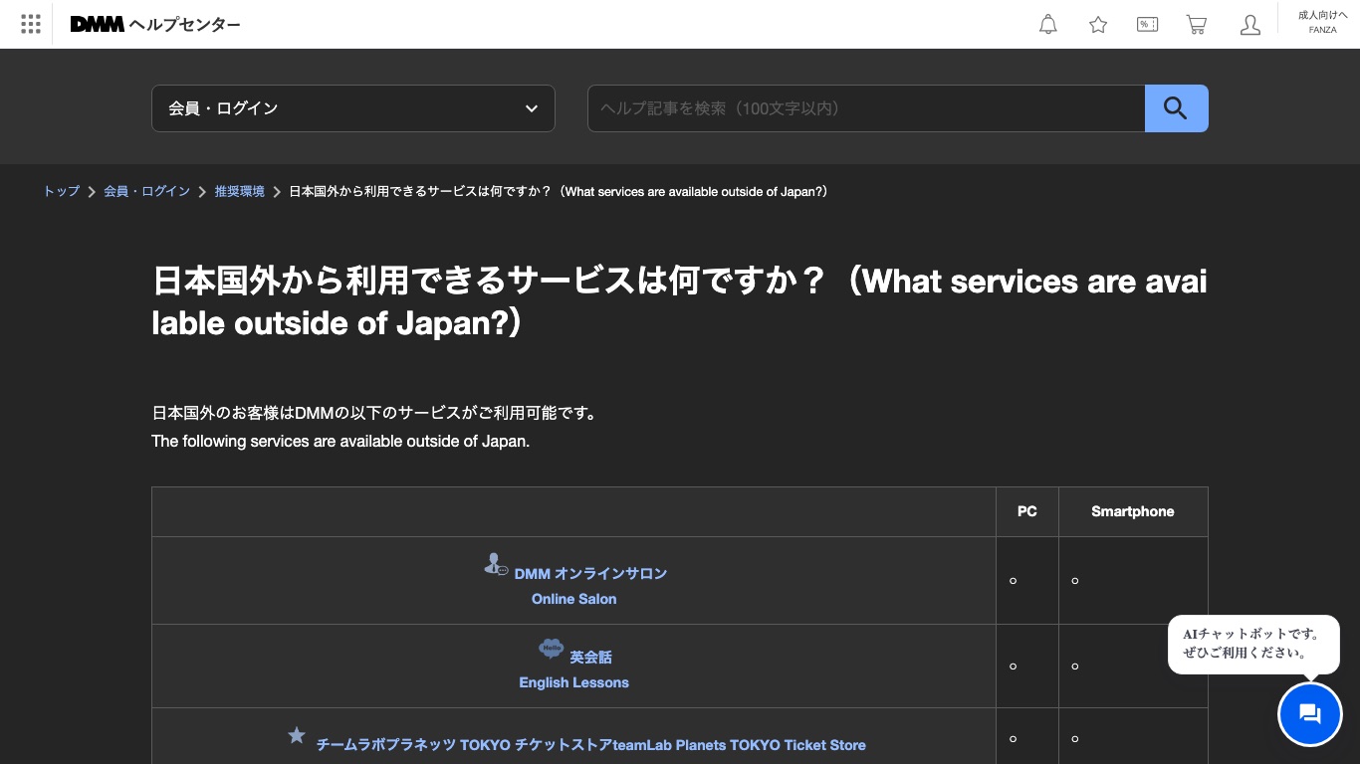
Task: Click the 英会話 Hello speech-bubble icon
Action: [x=551, y=649]
